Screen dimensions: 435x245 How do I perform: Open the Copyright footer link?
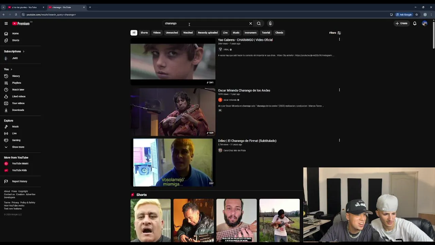click(23, 191)
